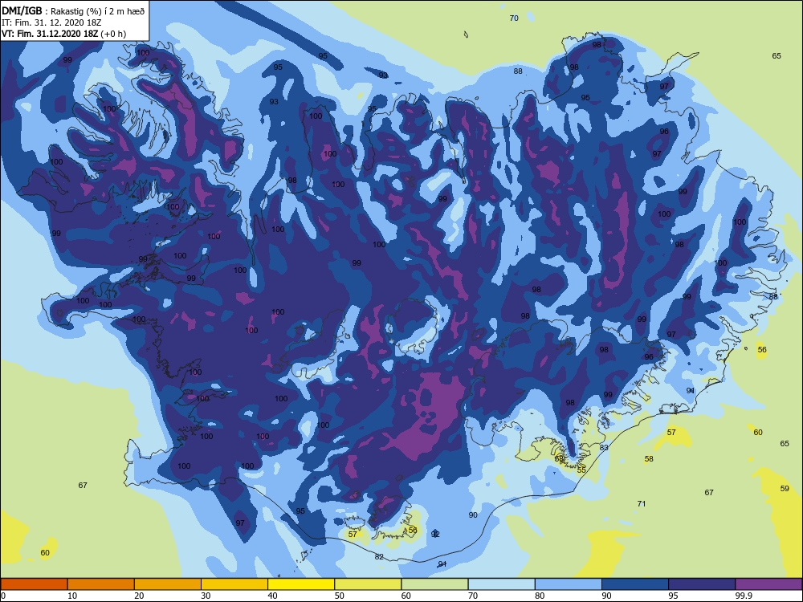This screenshot has width=803, height=602.
Task: Select the 90–95 medium blue legend swatch
Action: (x=635, y=584)
